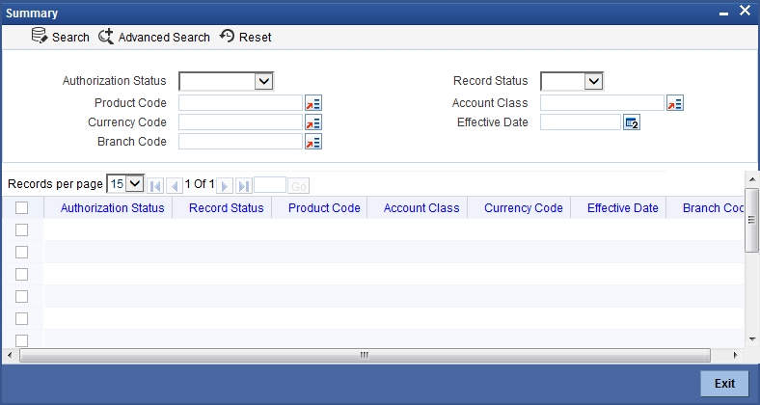Expand the Record Status dropdown
Screen dimensions: 760x405
(x=593, y=81)
